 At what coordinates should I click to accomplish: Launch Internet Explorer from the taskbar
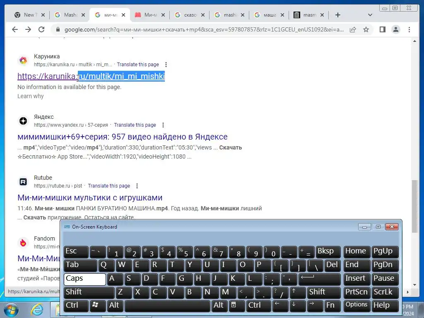point(37,310)
